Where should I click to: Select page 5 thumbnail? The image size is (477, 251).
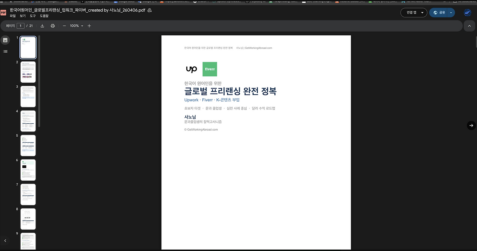(28, 146)
